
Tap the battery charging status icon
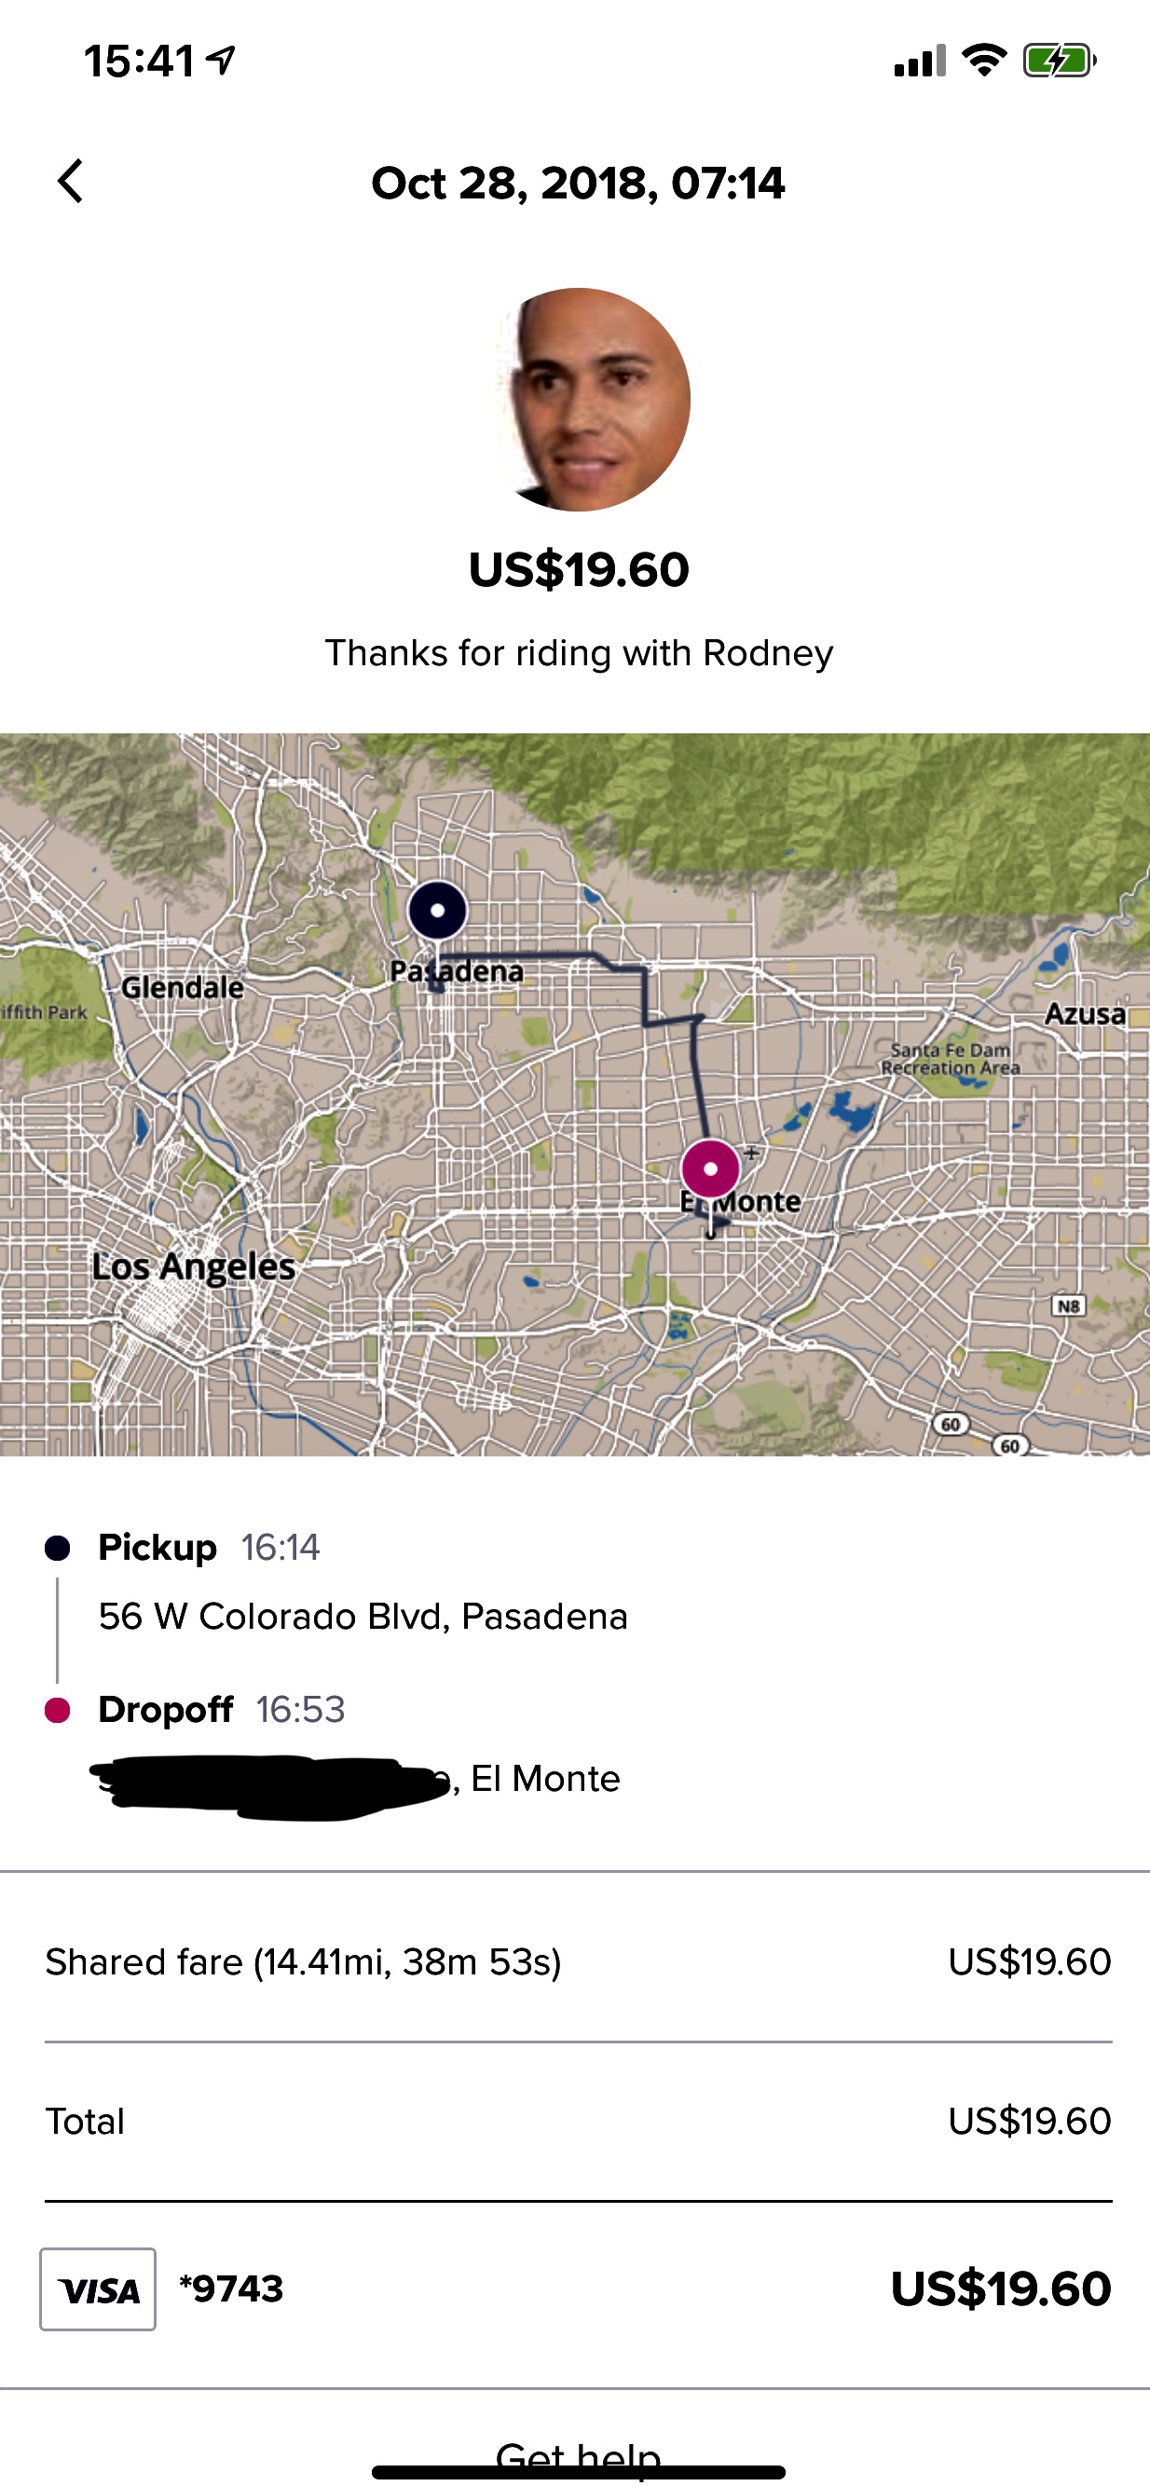pos(1059,61)
